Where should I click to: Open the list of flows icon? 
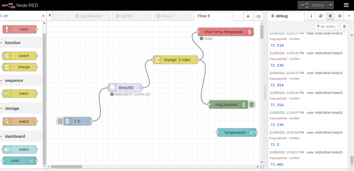click(x=259, y=16)
